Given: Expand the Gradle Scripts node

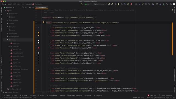Looking at the screenshot, I should coord(4,92).
